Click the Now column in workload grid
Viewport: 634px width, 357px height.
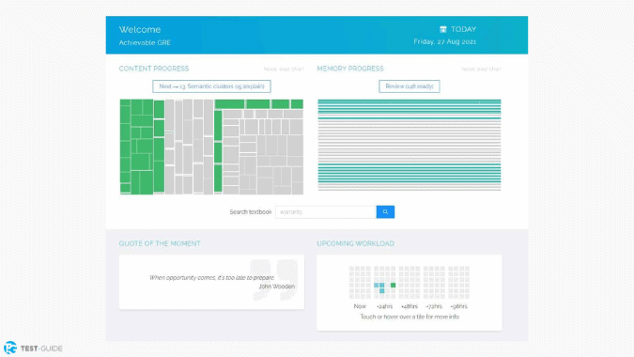tap(360, 282)
